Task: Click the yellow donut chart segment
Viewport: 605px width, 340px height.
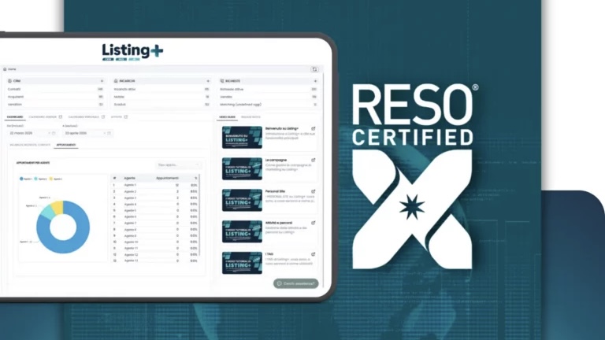Action: tap(58, 208)
